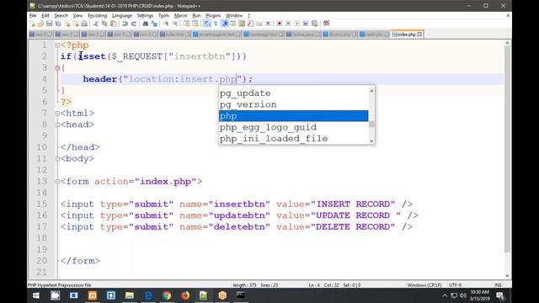Image resolution: width=539 pixels, height=303 pixels.
Task: Print the document with the Print icon
Action: click(x=84, y=24)
